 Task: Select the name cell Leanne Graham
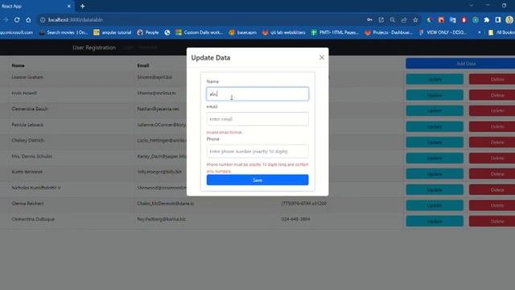tap(27, 77)
